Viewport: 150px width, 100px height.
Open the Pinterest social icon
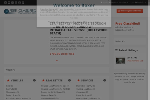[23, 2]
